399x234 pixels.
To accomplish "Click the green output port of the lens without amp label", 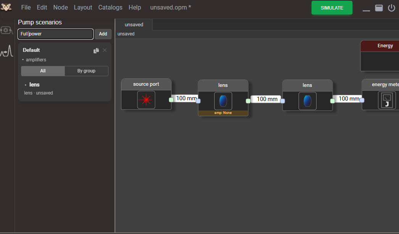I will click(x=332, y=101).
